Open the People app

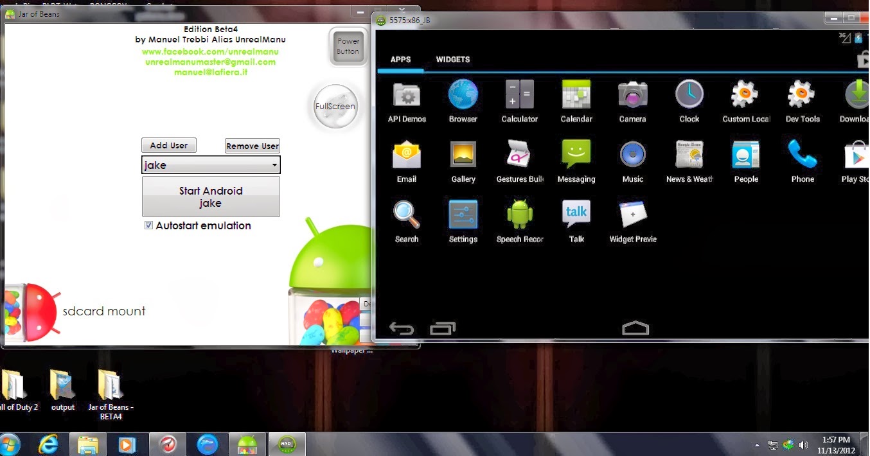pos(746,161)
